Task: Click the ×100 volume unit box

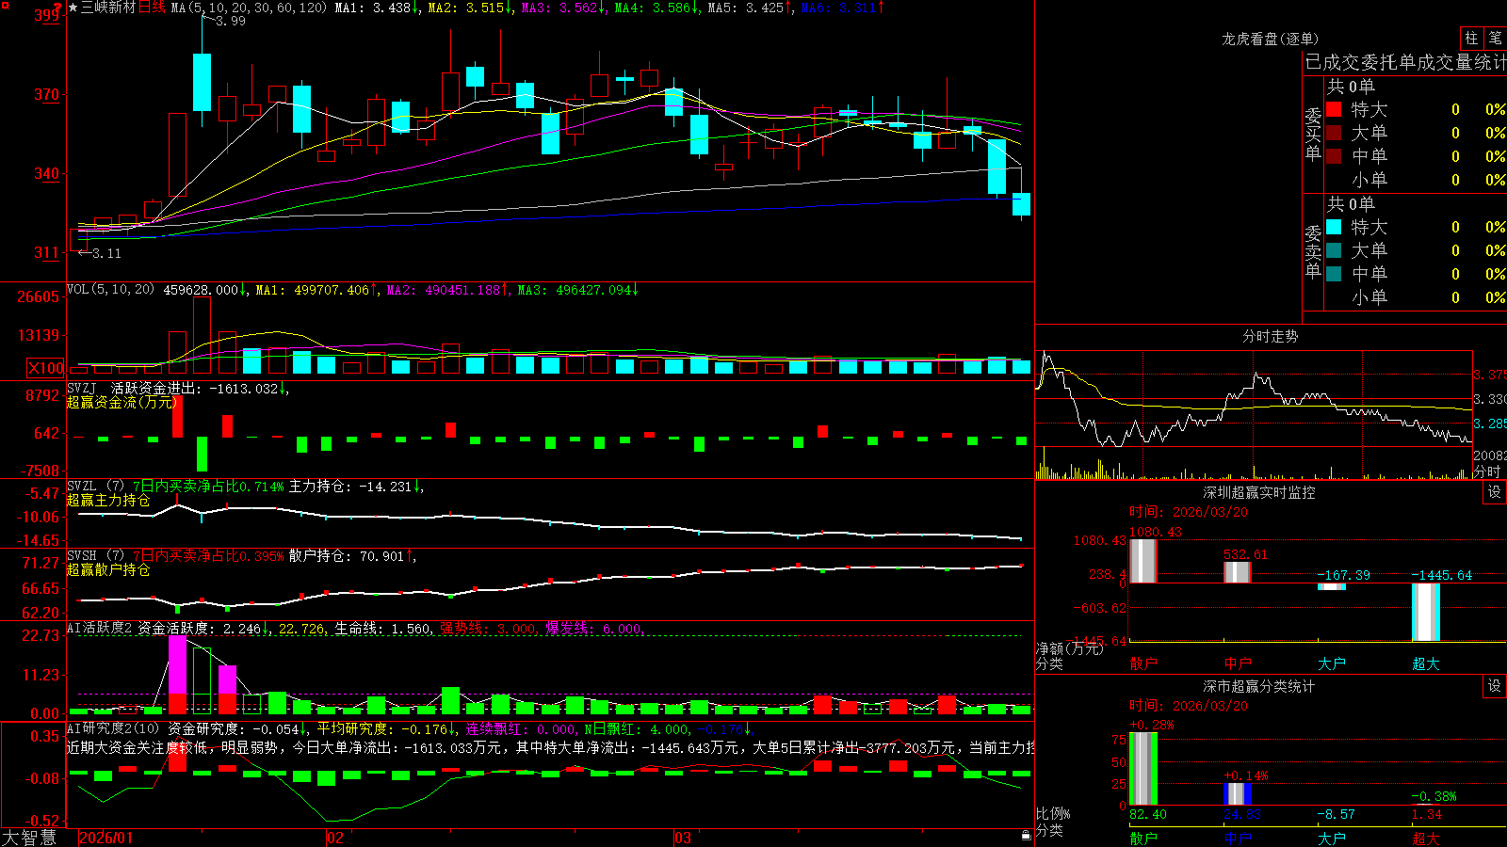Action: coord(46,368)
